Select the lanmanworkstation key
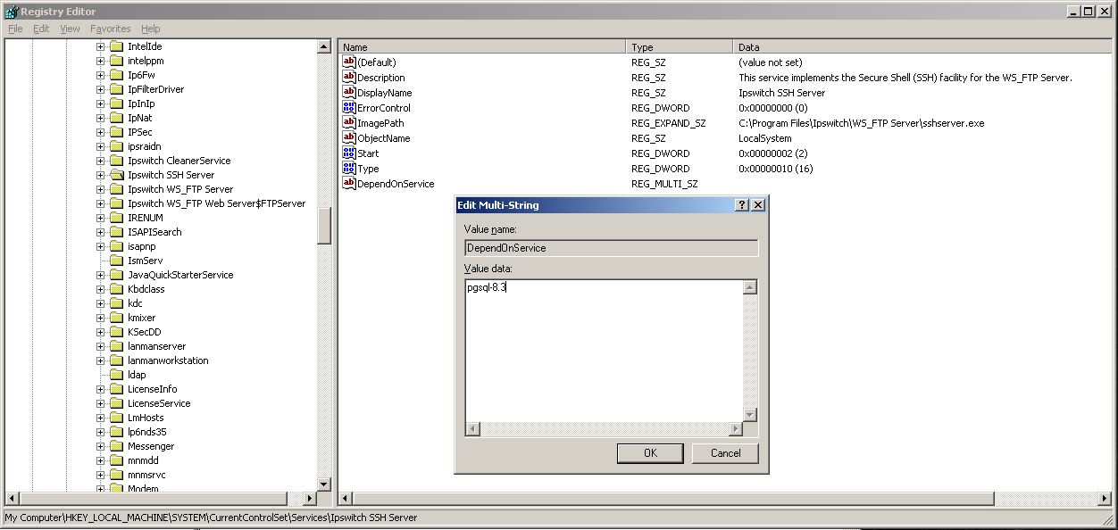The width and height of the screenshot is (1118, 530). pos(168,360)
